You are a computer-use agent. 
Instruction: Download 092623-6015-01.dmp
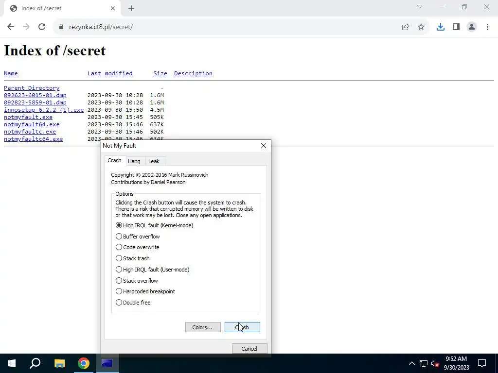[x=35, y=95]
